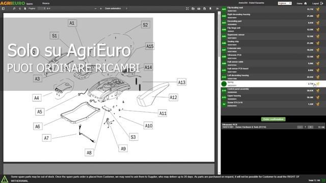Image resolution: width=326 pixels, height=183 pixels.
Task: Select the A01 green badge
Action: coord(224,9)
